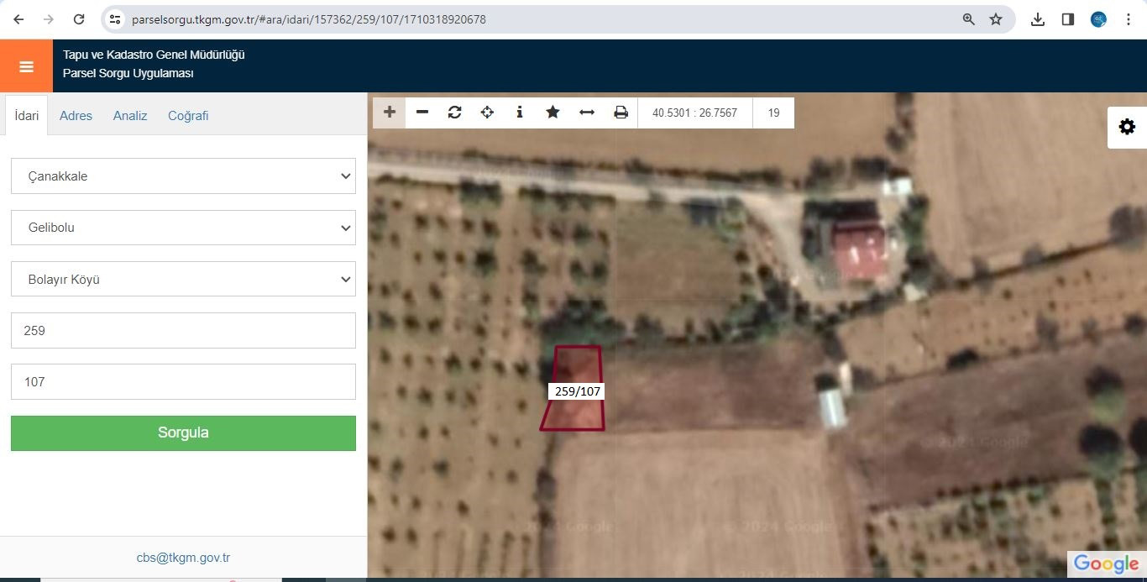Refresh the map with the reload icon
Screen dimensions: 1147x582
(455, 113)
